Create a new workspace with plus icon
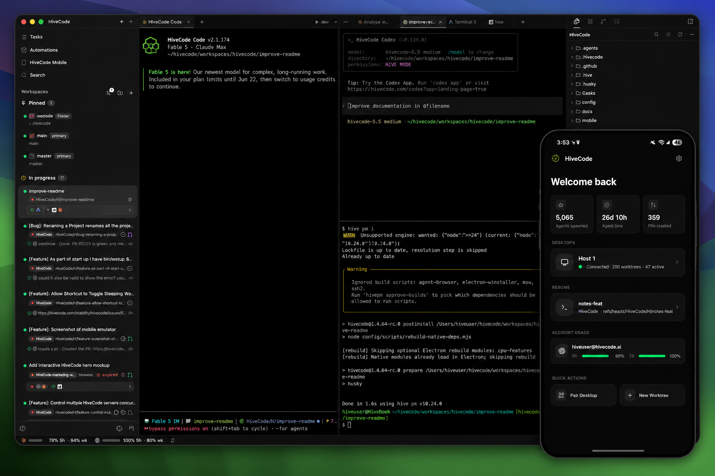The height and width of the screenshot is (476, 715). (131, 93)
